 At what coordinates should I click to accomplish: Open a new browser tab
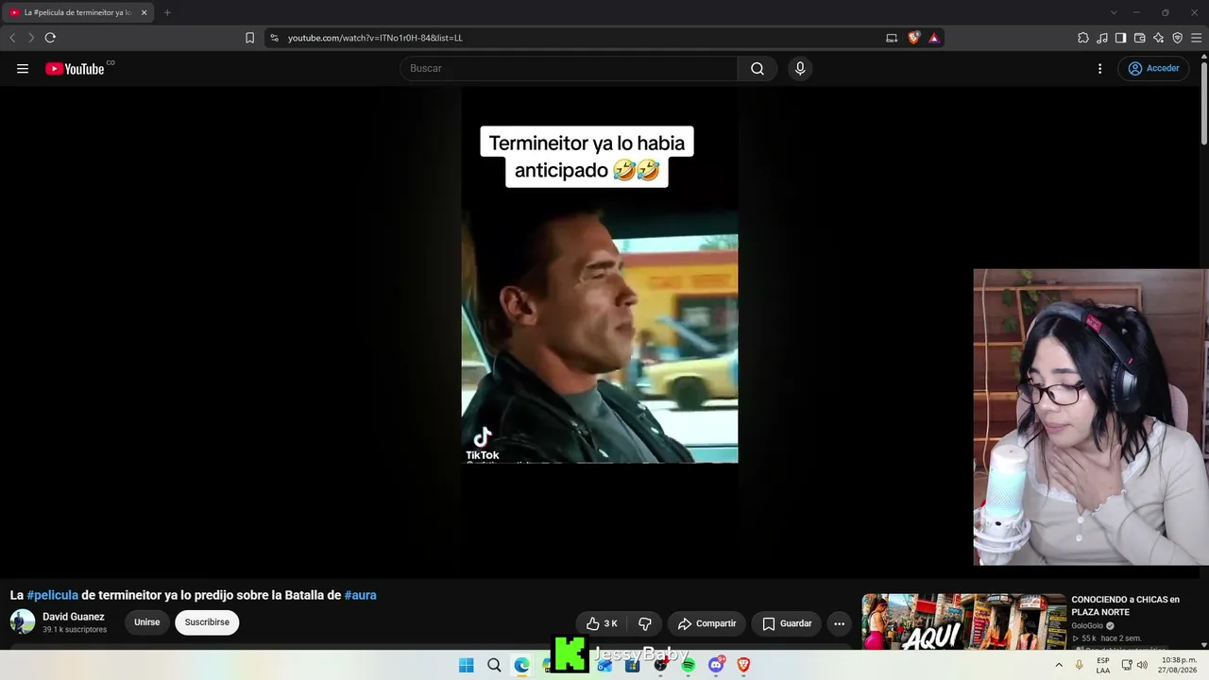[x=167, y=12]
